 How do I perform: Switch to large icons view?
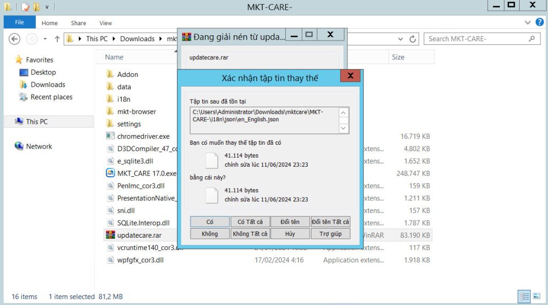coord(537,296)
